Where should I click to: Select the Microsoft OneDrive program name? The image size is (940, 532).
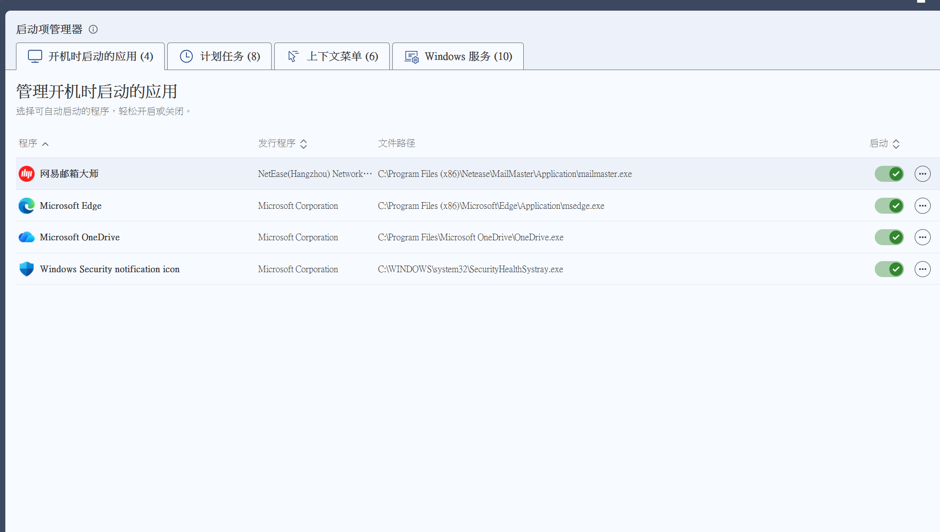coord(80,237)
